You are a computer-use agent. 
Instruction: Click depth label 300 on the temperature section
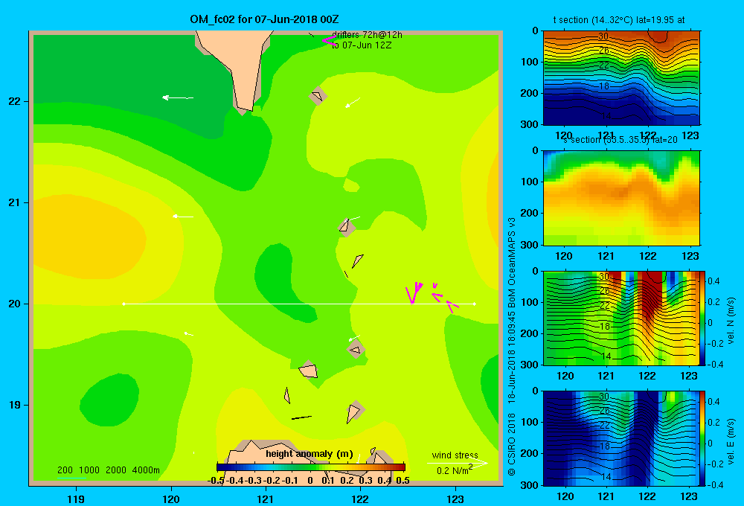click(x=530, y=124)
